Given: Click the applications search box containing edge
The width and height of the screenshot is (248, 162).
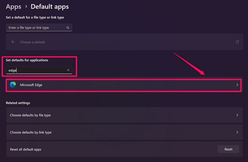Looking at the screenshot, I should [36, 70].
